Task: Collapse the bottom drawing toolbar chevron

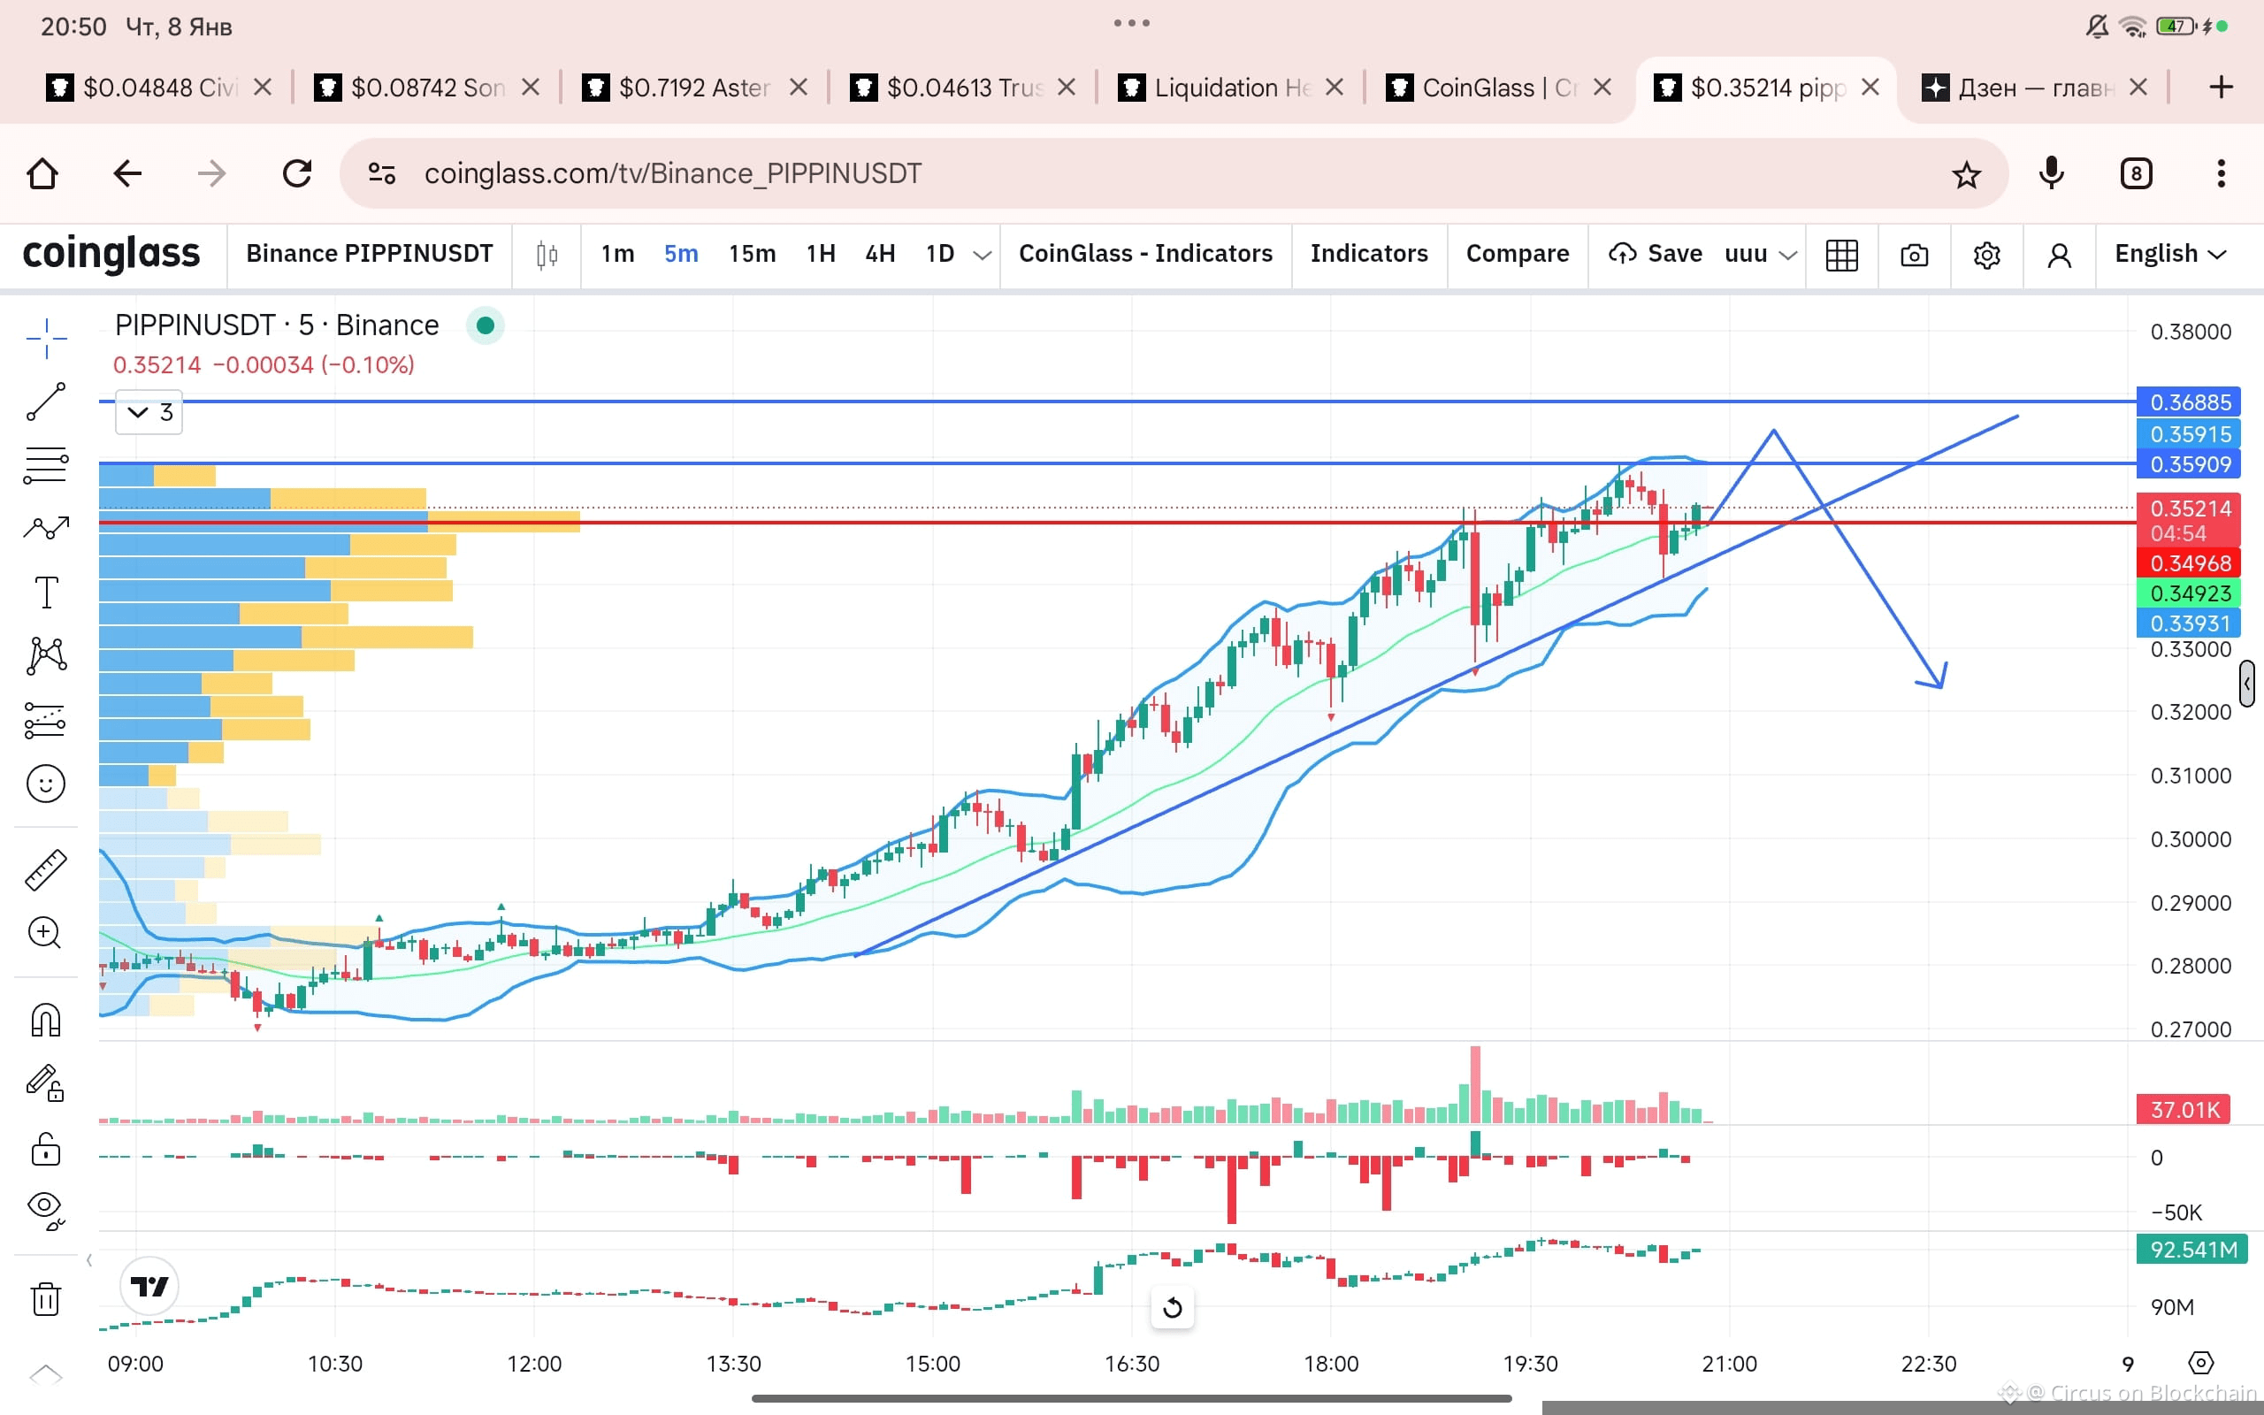Action: point(46,1373)
